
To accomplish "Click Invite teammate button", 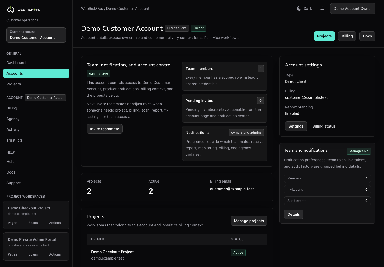I will coord(105,129).
